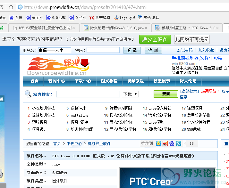The width and height of the screenshot is (229, 188).
Task: Click the 渲染 hot keyword link
Action: 183,97
